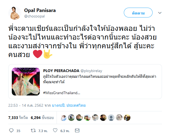The image size is (171, 140).
Task: Click the reply speech bubble icon
Action: point(11,131)
